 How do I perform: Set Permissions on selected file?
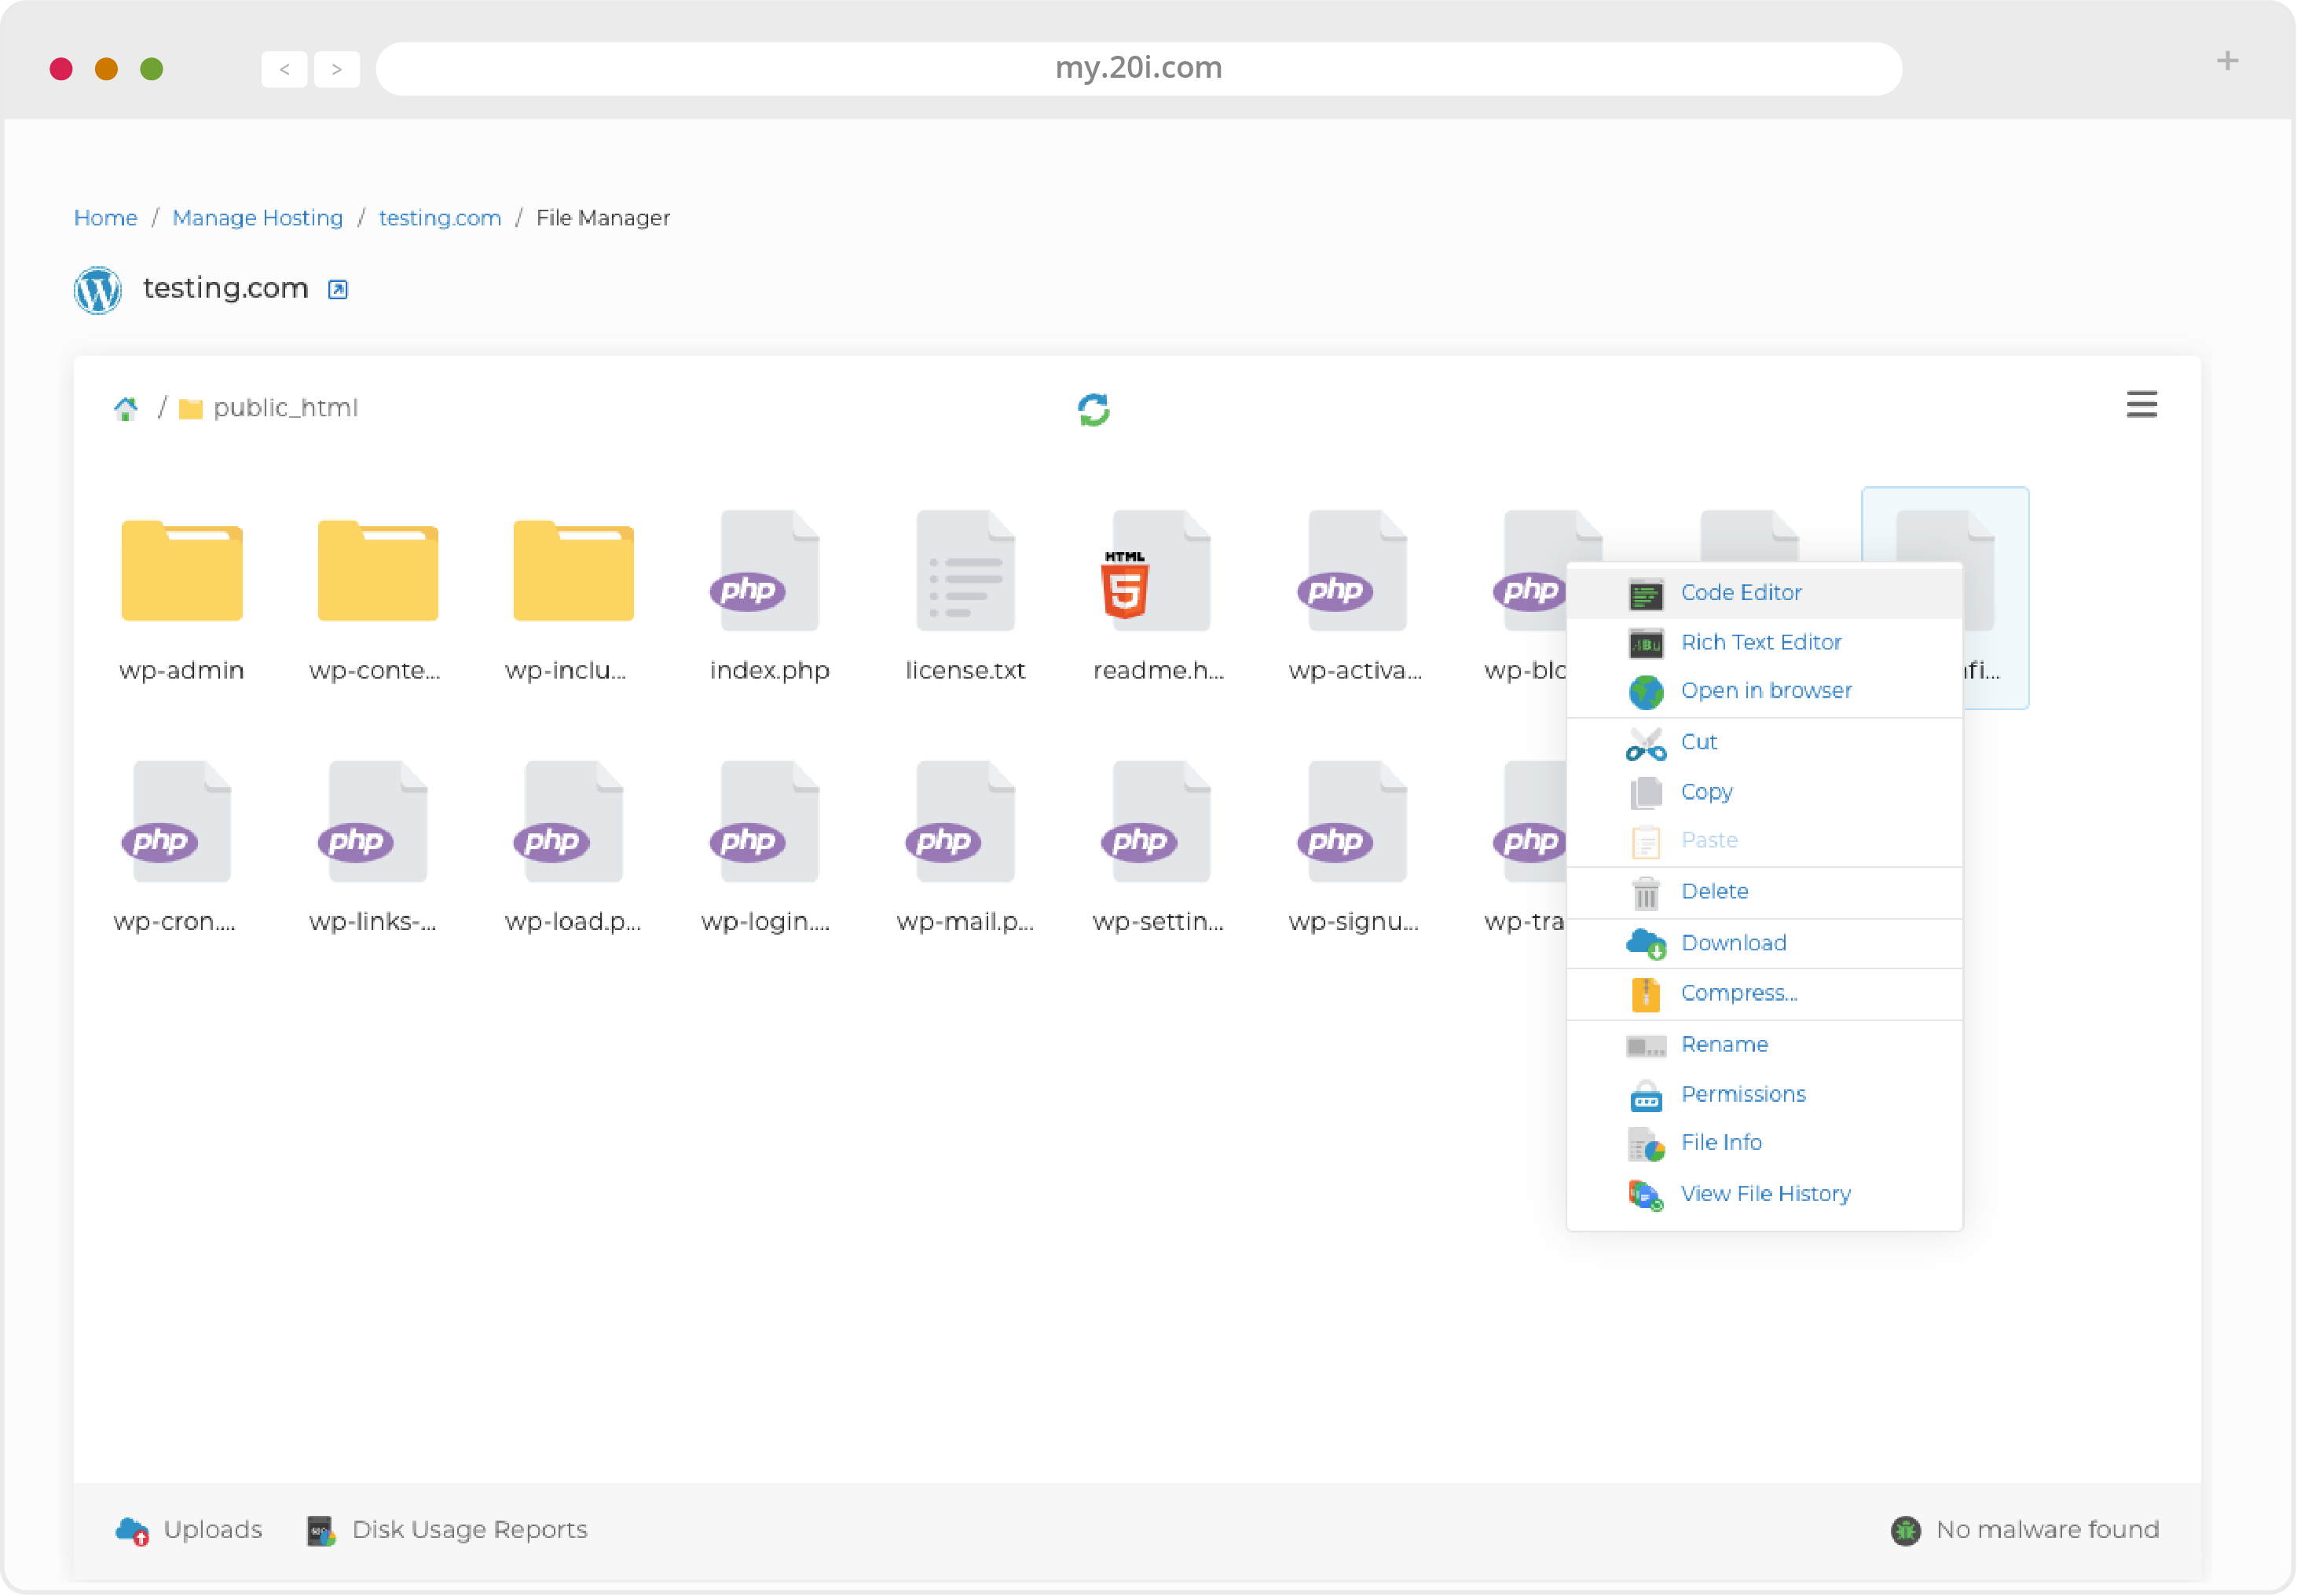[x=1742, y=1093]
